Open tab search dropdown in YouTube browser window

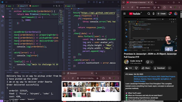tap(123, 2)
